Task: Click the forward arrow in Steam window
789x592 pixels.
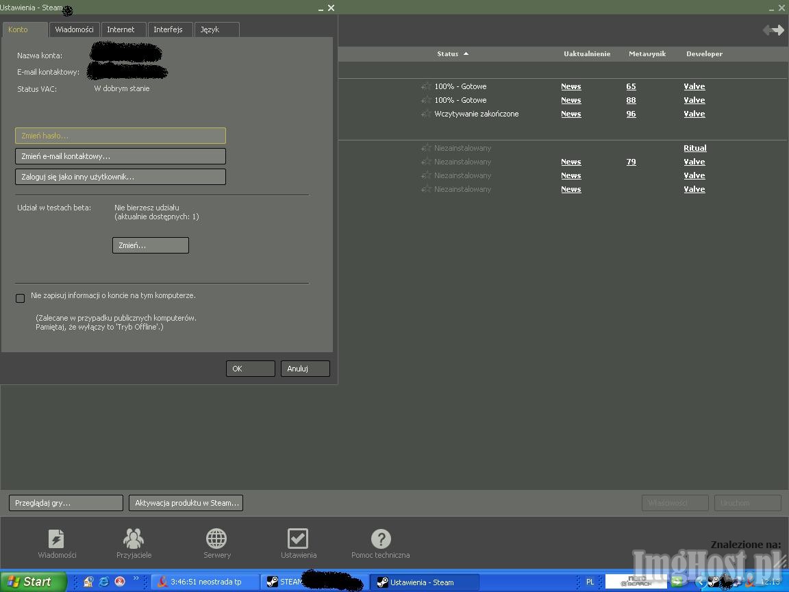Action: point(779,30)
